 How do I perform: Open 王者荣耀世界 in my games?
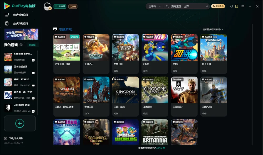[x=20, y=69]
